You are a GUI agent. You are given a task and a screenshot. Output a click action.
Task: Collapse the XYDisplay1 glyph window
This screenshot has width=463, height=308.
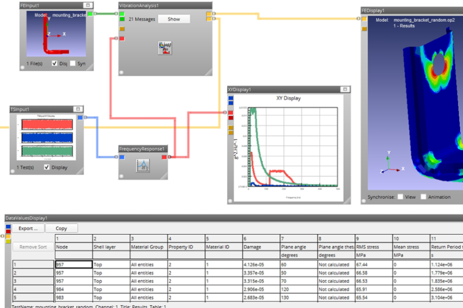[x=345, y=89]
